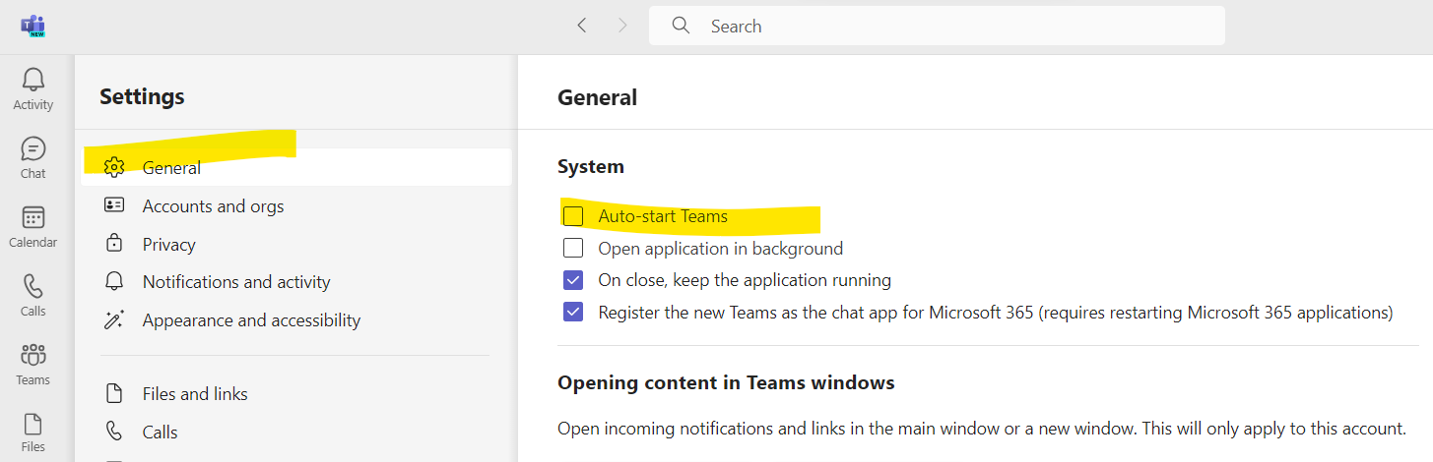This screenshot has width=1433, height=462.
Task: Open Appearance and accessibility settings
Action: [x=296, y=320]
